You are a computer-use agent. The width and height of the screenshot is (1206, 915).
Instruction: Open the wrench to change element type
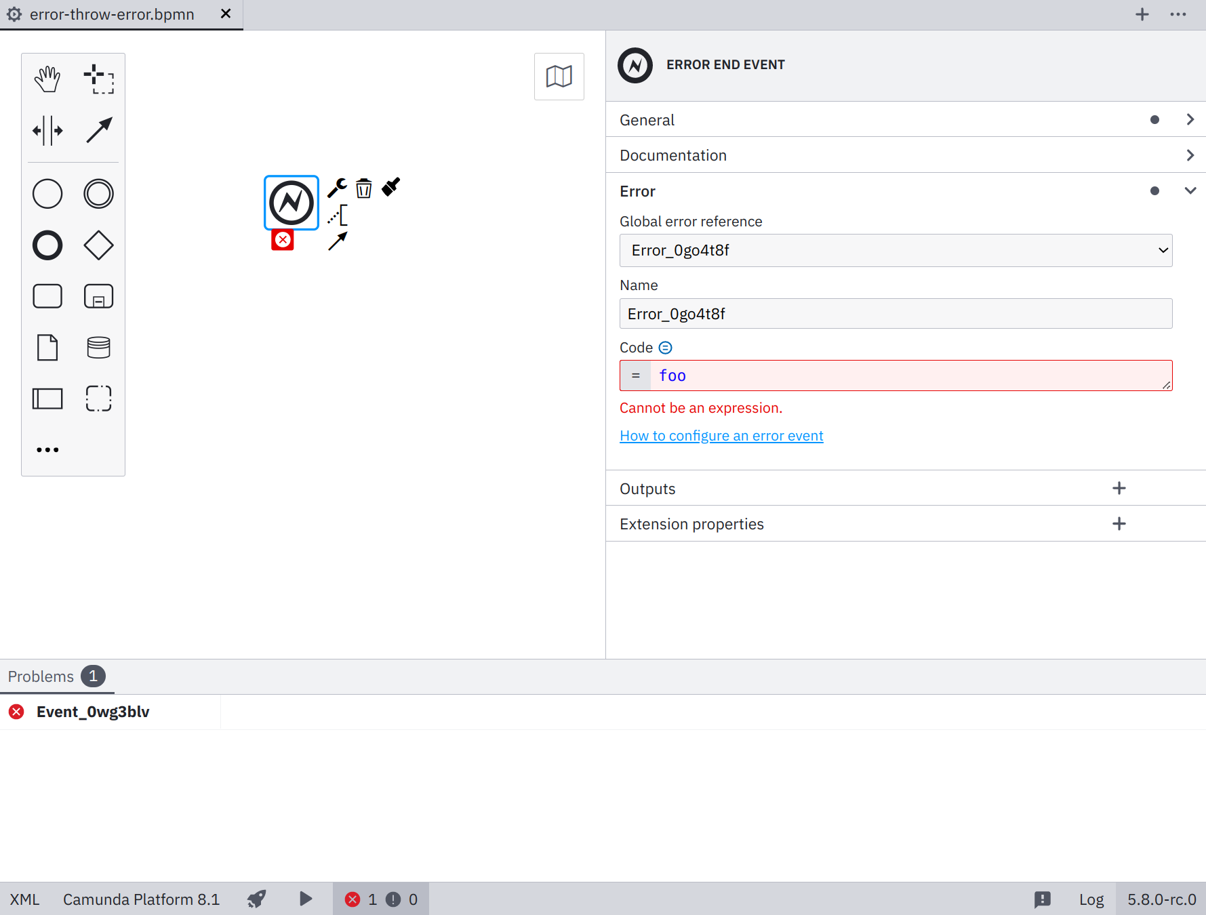coord(337,188)
